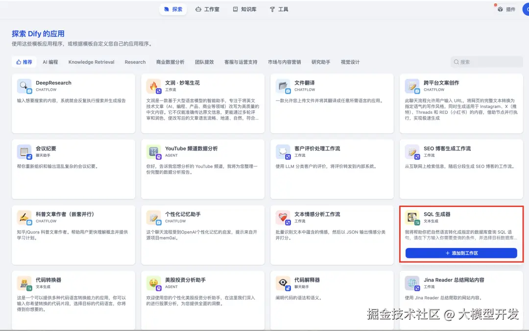Open the 知识库 tab
The height and width of the screenshot is (331, 529).
click(245, 8)
